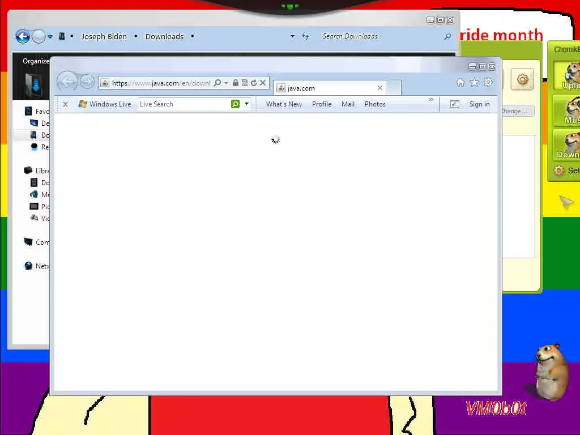Click the Explorer search magnifier icon
The height and width of the screenshot is (435, 580).
(x=447, y=36)
